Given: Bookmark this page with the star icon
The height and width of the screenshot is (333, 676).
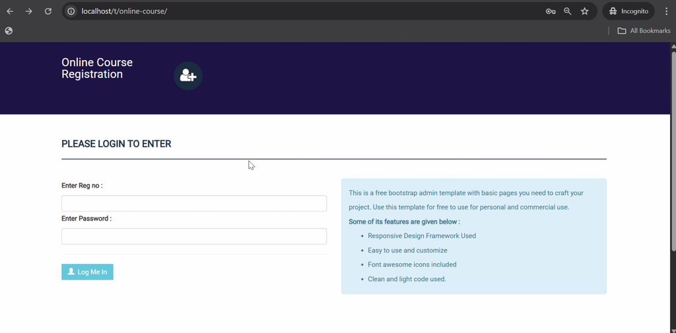Looking at the screenshot, I should pos(585,11).
